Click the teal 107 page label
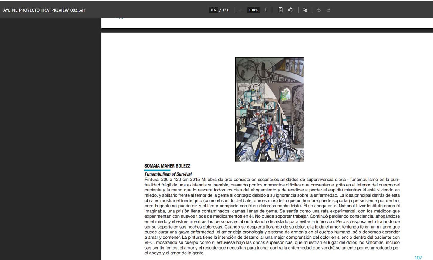Screen dimensions: 433x260 (x=418, y=258)
